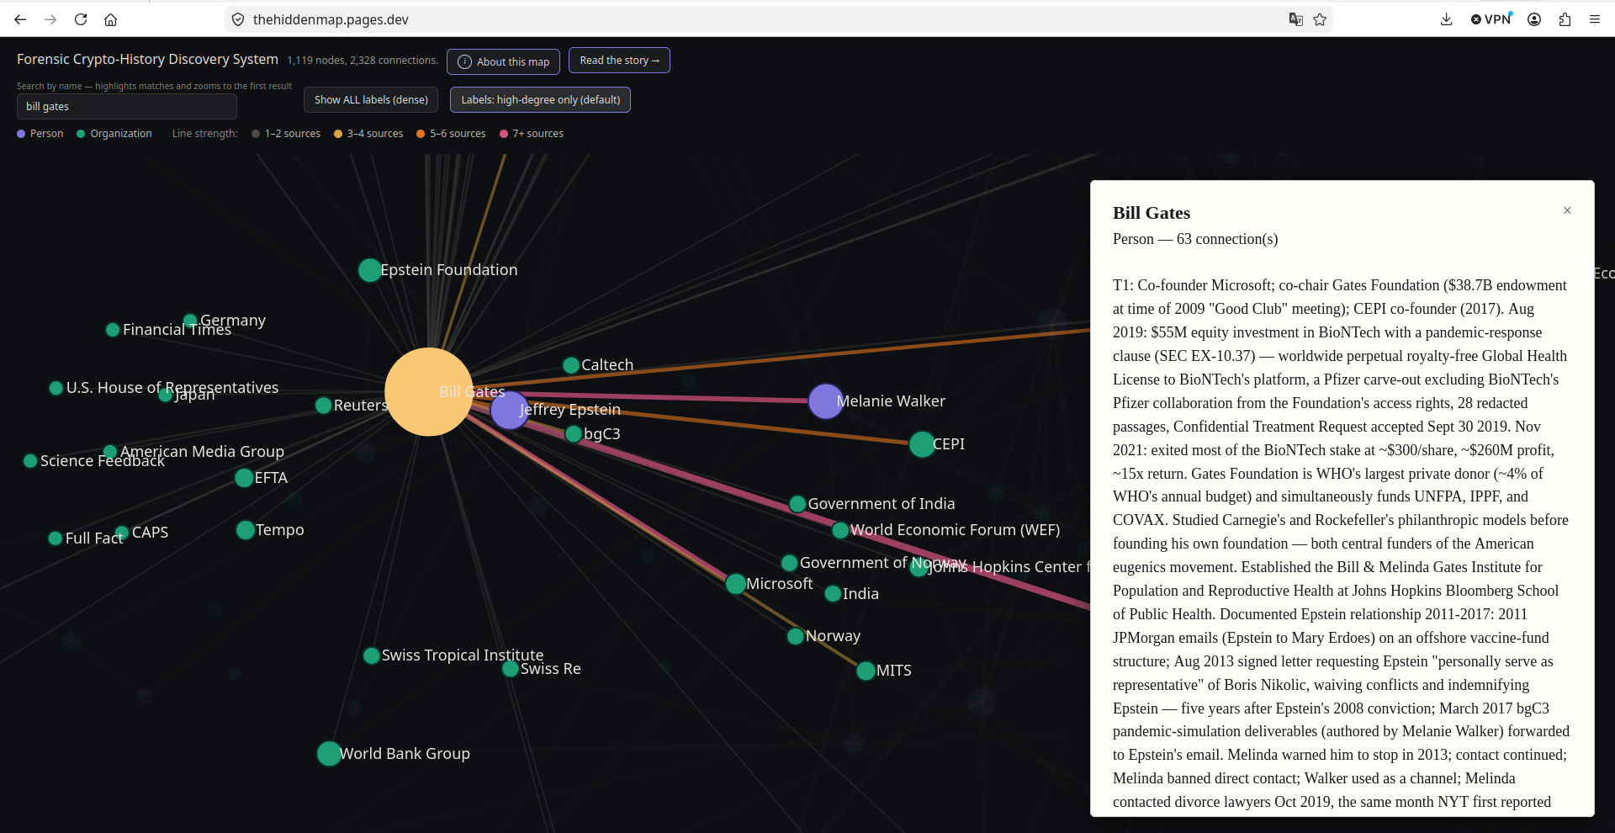Open the downloads icon

point(1446,19)
